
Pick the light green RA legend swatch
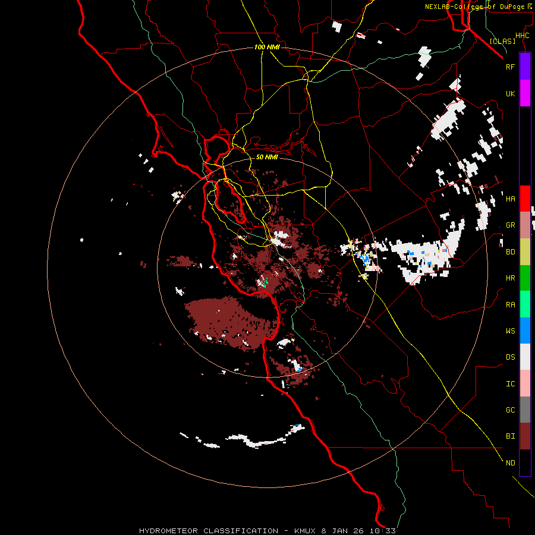[525, 304]
